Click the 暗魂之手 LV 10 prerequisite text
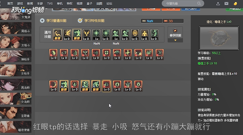This screenshot has height=135, width=243. point(207,63)
